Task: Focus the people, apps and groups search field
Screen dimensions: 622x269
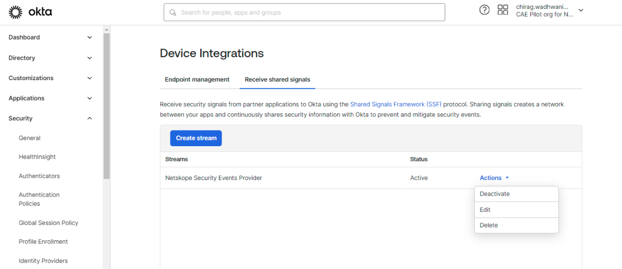Action: coord(304,12)
